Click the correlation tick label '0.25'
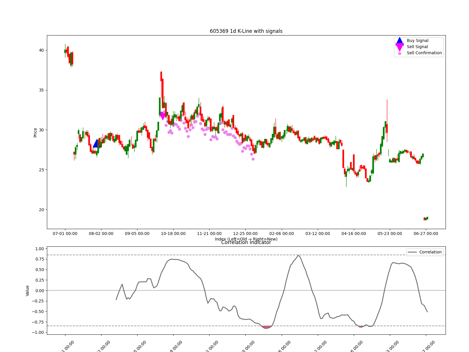The width and height of the screenshot is (469, 352). click(x=39, y=280)
